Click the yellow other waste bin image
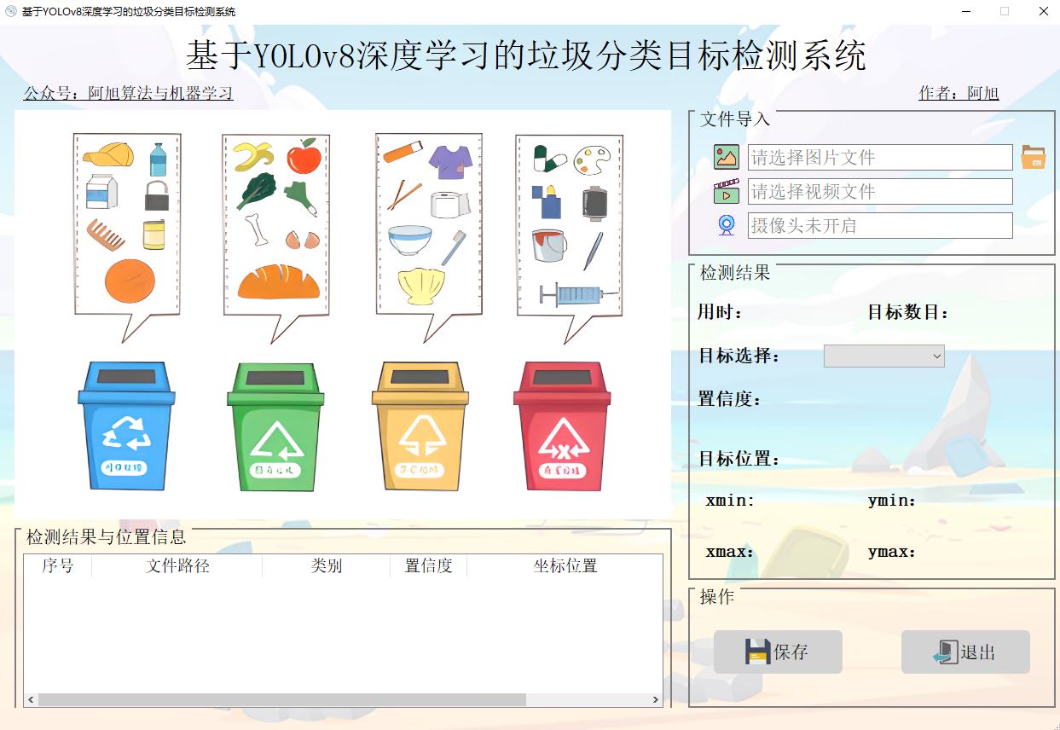The image size is (1060, 730). tap(420, 426)
